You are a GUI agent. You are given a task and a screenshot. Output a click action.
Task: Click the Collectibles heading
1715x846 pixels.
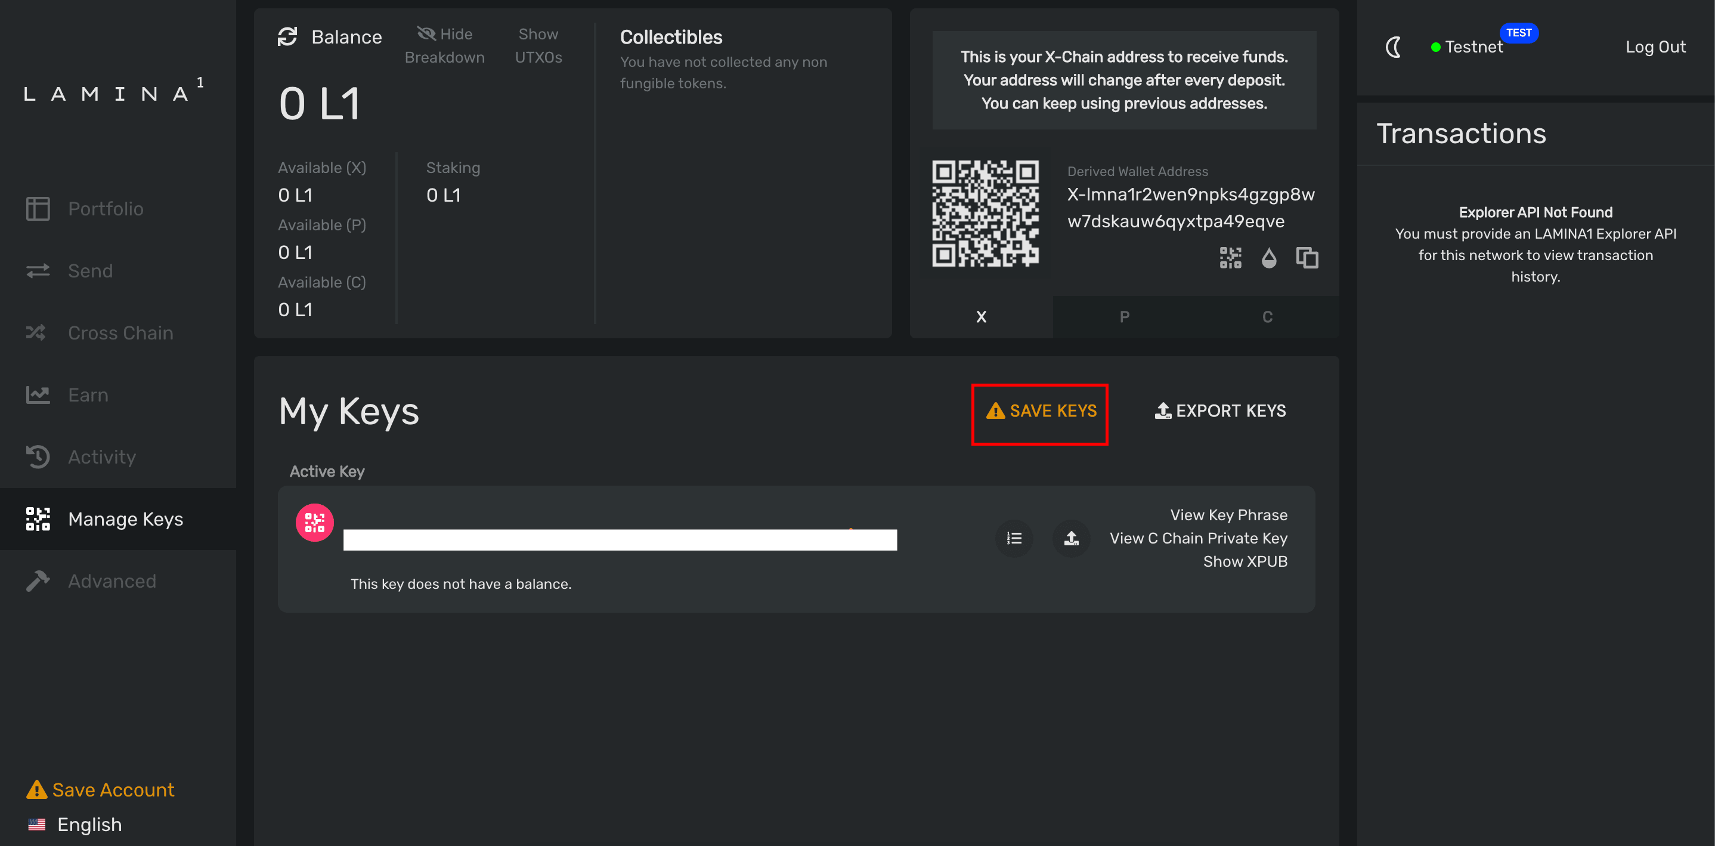pos(670,36)
